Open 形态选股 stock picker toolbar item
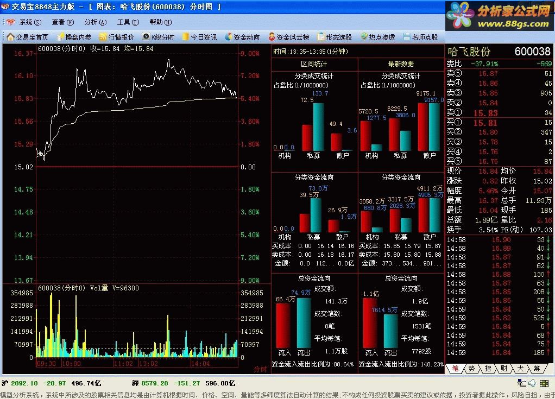This screenshot has width=555, height=399. click(x=335, y=37)
